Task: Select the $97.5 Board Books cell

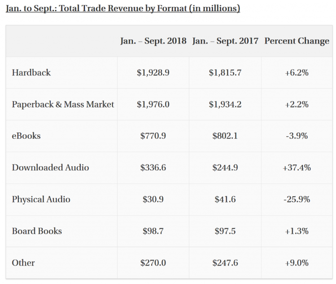Action: tap(225, 231)
